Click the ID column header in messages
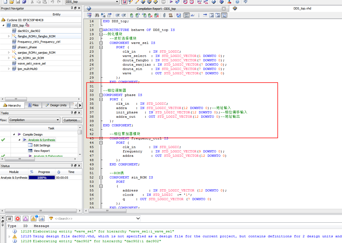The width and height of the screenshot is (342, 243). pyautogui.click(x=25, y=226)
